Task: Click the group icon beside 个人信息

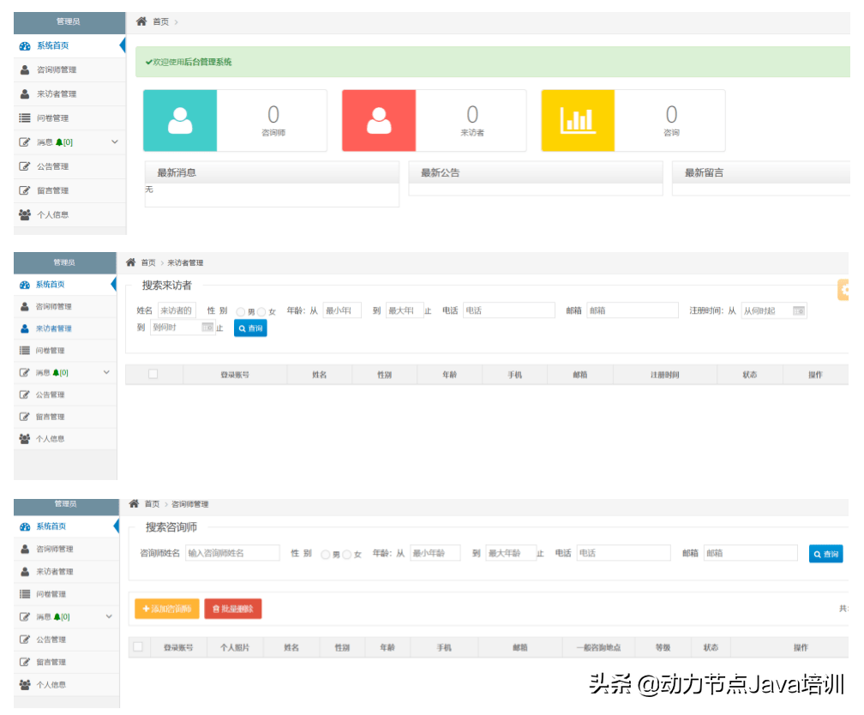Action: click(x=24, y=214)
